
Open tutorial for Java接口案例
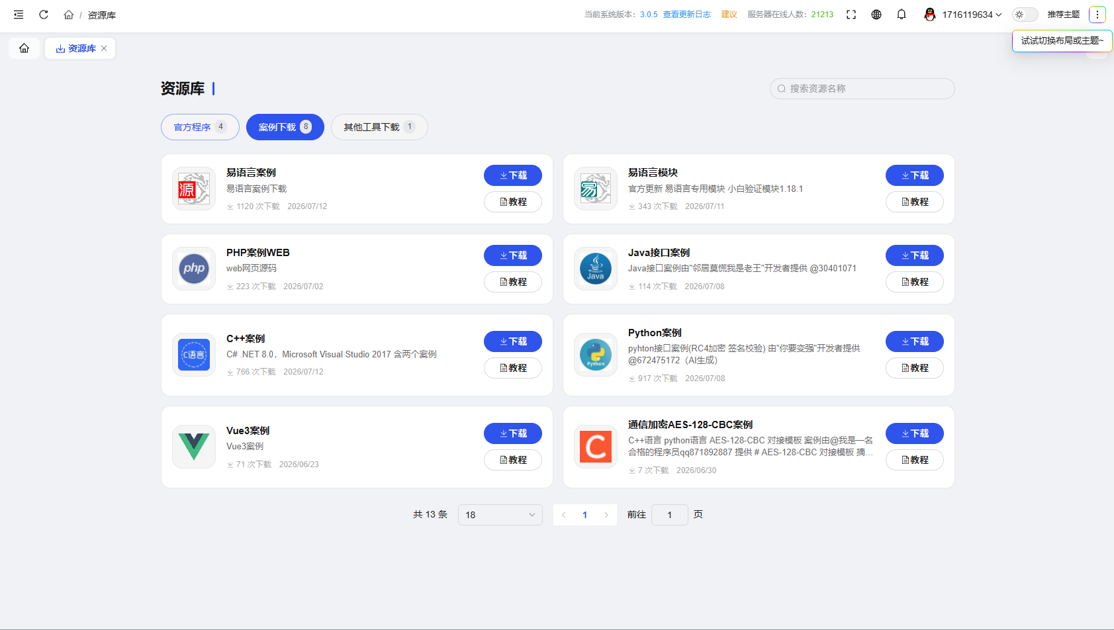(915, 282)
